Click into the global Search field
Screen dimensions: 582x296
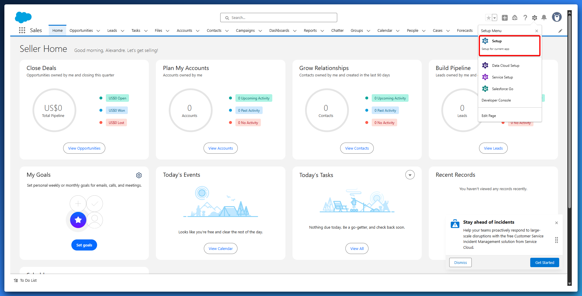coord(278,17)
